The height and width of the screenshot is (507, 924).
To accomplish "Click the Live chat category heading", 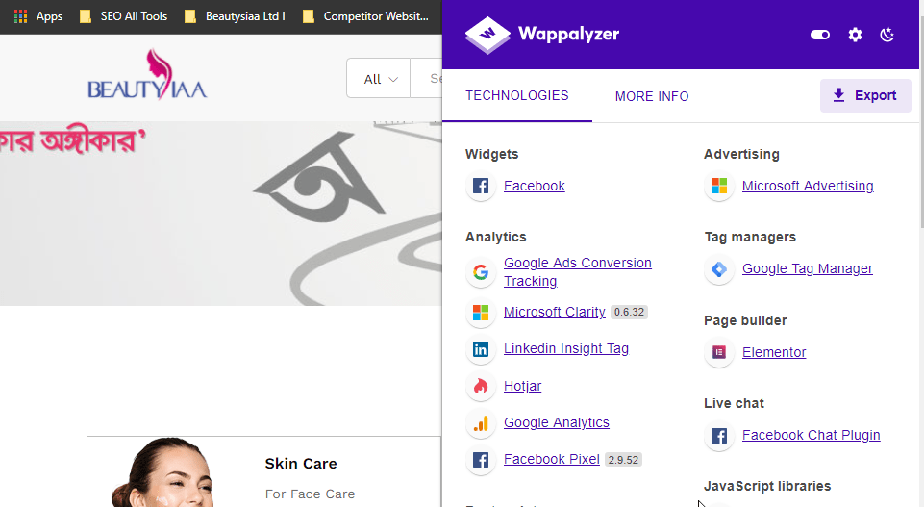I will [x=734, y=403].
